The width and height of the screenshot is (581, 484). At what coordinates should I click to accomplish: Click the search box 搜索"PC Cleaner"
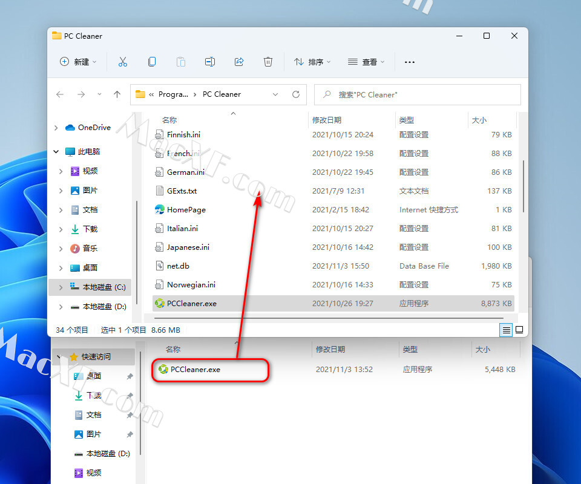click(x=418, y=95)
